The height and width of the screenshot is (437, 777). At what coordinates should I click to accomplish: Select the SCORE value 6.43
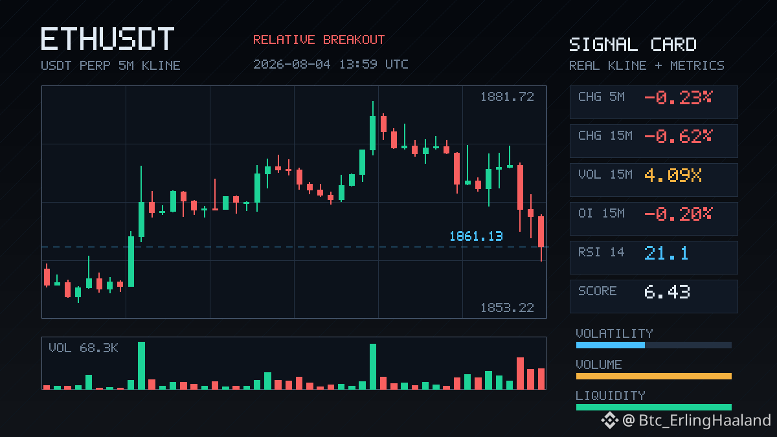(x=667, y=292)
